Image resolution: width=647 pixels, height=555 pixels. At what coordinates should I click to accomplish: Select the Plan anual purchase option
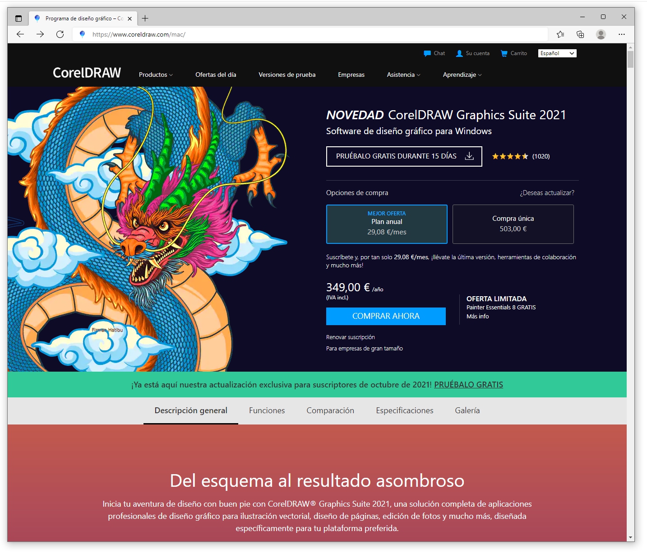(x=387, y=224)
